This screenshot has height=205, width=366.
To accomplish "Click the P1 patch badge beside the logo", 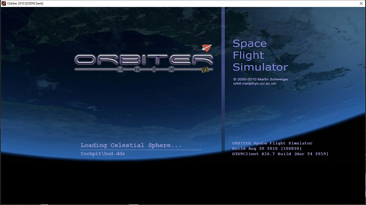I will coord(205,70).
